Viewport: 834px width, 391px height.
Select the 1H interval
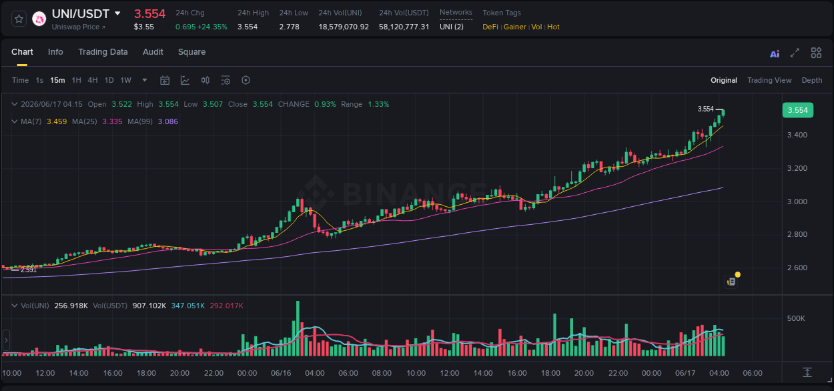point(76,80)
